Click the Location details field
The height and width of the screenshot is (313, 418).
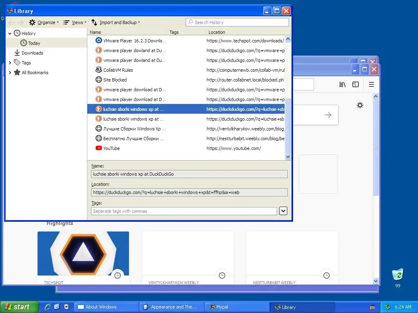coord(189,192)
